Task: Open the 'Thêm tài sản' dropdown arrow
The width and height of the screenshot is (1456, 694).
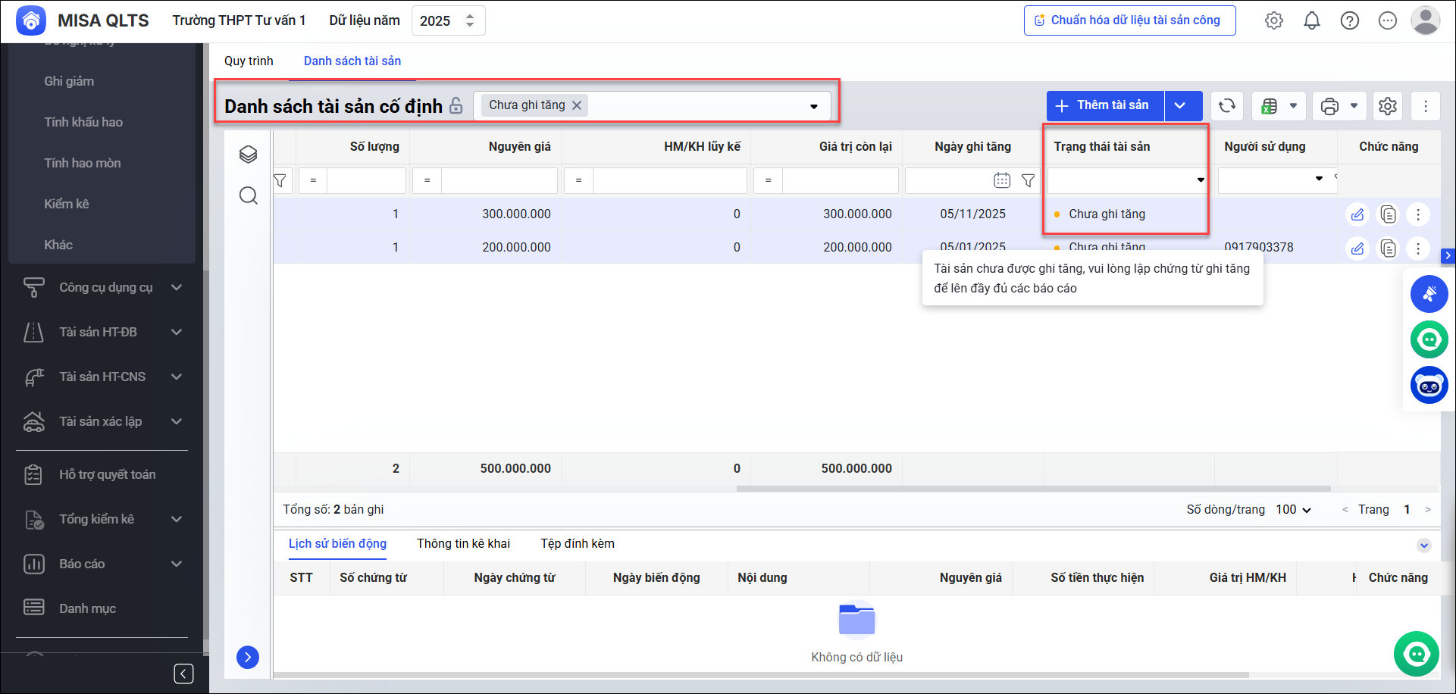Action: point(1180,105)
